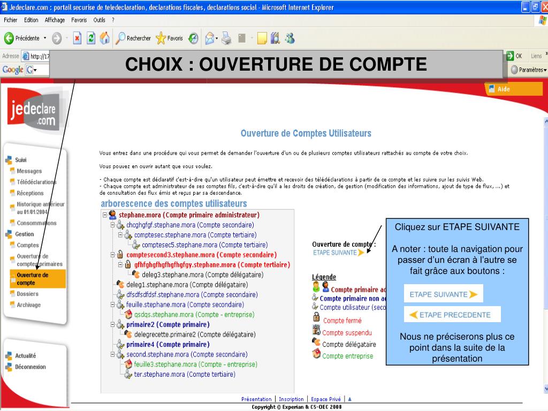Open the Favoris menu in the menu bar
The height and width of the screenshot is (411, 548).
[x=79, y=20]
